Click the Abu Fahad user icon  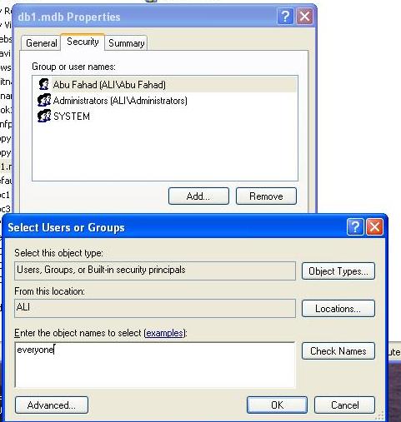tap(43, 84)
